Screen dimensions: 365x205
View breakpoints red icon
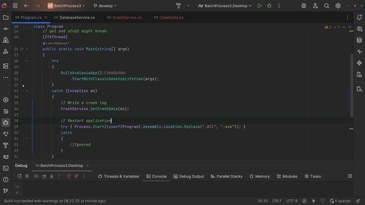click(68, 176)
